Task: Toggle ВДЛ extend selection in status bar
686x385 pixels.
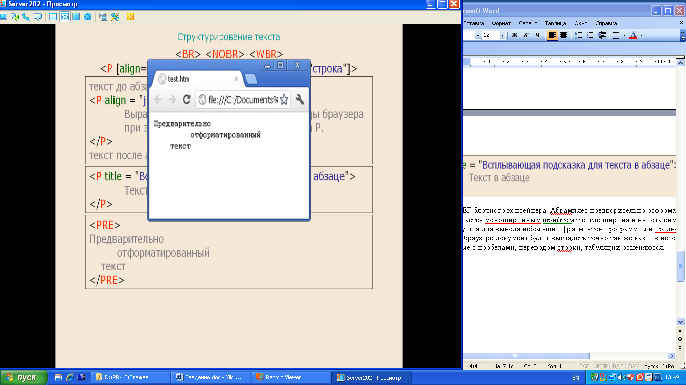Action: tap(618, 366)
